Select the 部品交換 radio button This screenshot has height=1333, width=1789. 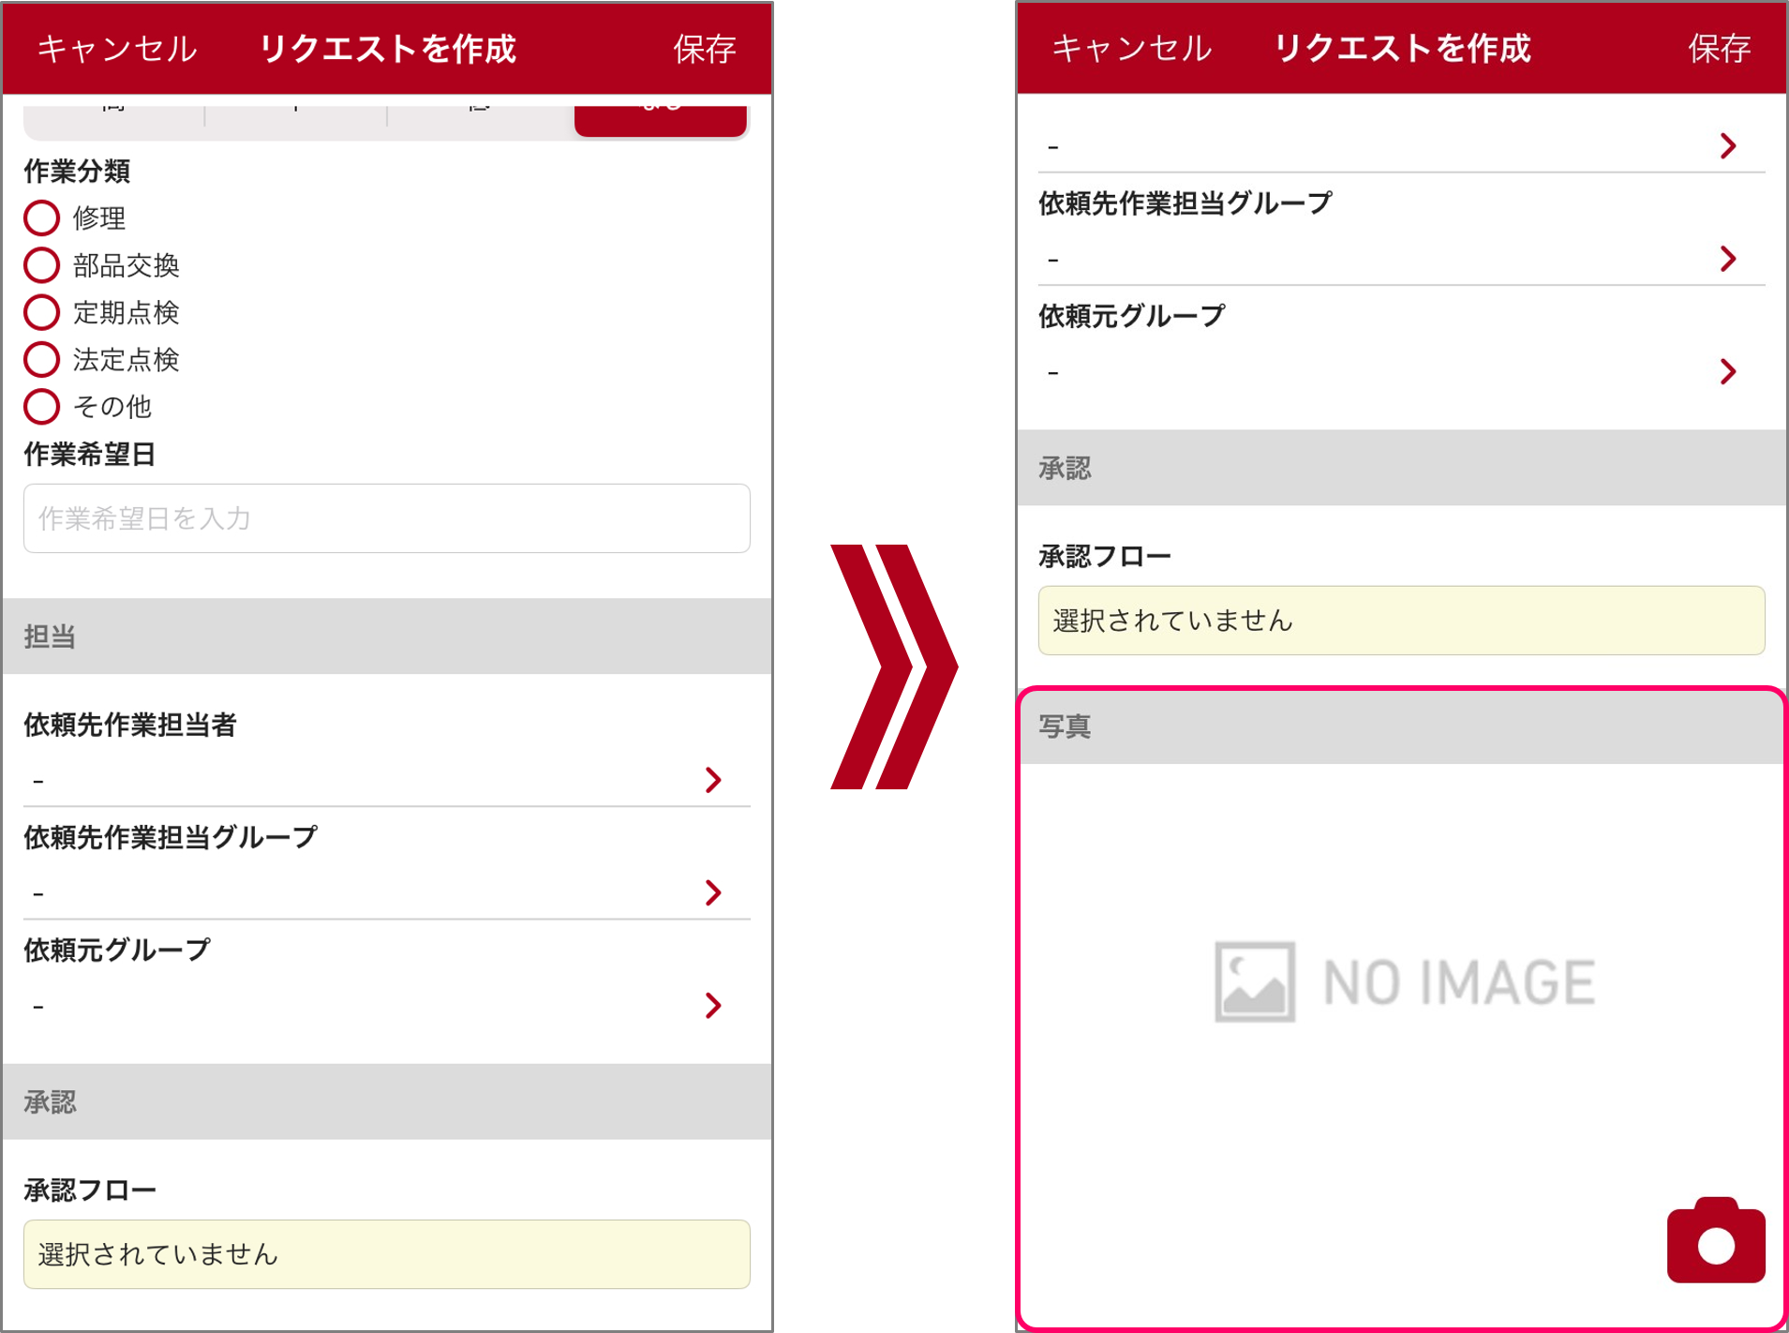41,264
